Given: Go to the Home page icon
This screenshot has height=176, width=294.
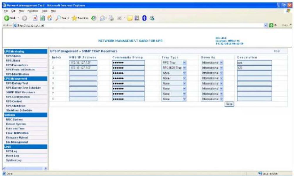Looking at the screenshot, I should tap(50, 18).
